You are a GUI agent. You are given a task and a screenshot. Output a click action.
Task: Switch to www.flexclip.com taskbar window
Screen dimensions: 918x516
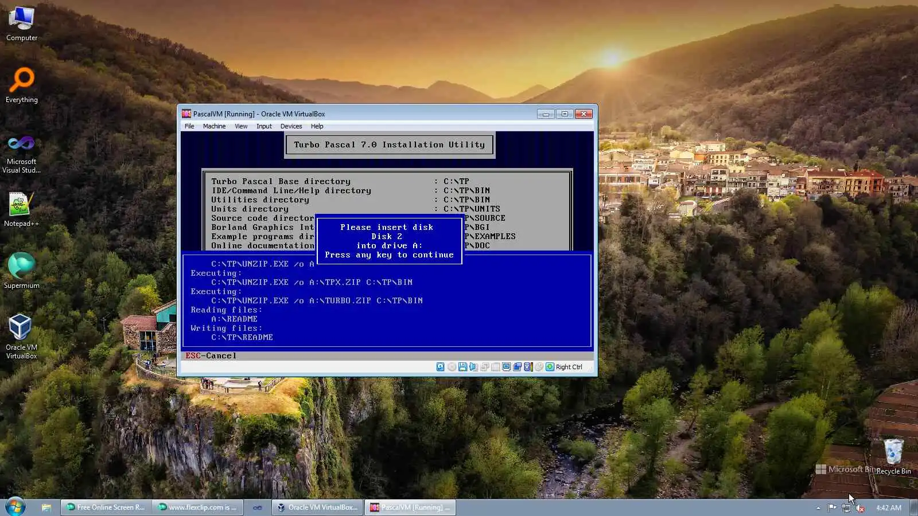pos(198,507)
